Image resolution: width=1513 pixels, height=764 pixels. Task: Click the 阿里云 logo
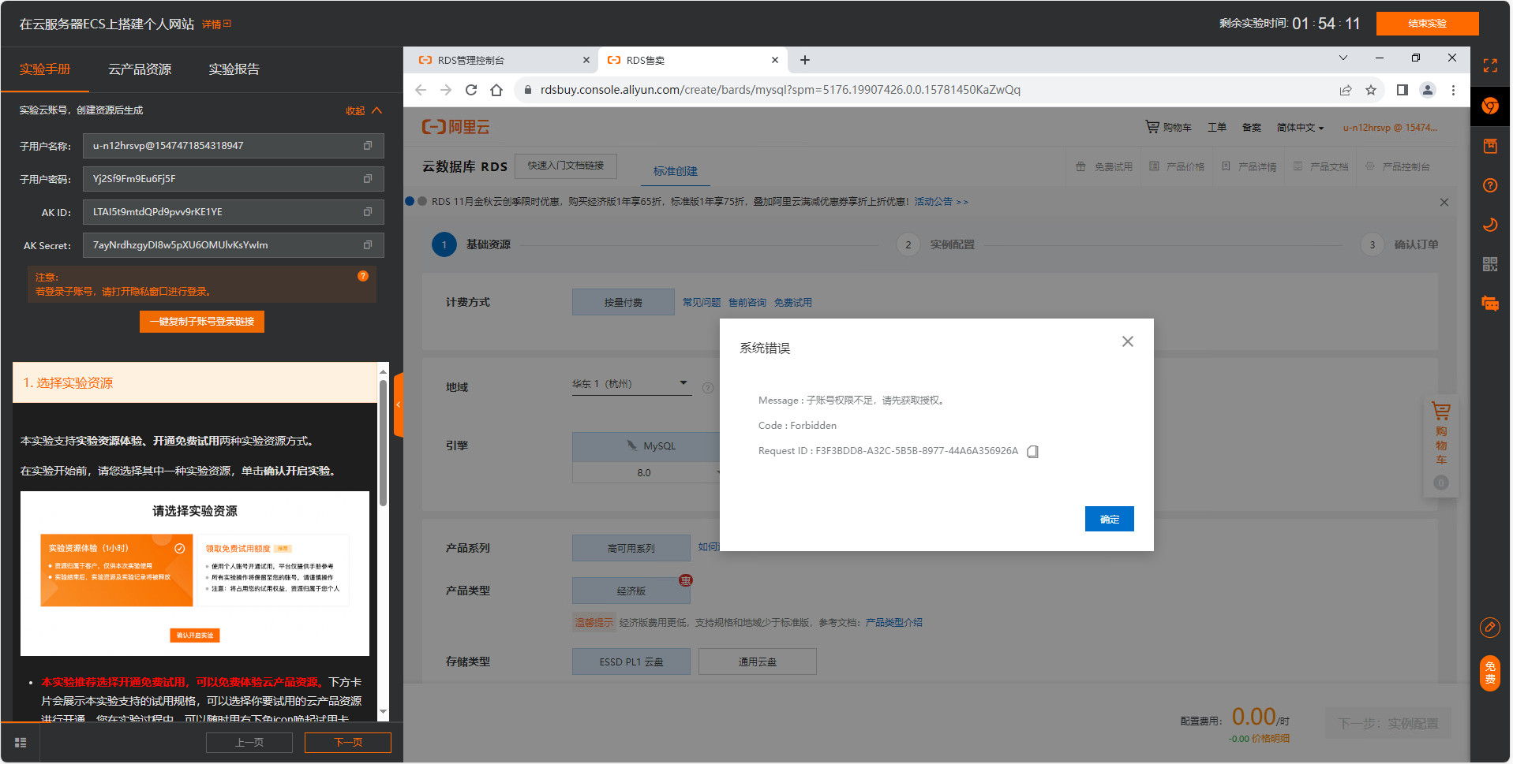(456, 127)
